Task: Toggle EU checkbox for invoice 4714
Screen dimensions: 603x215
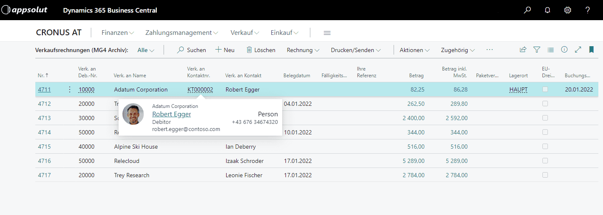Action: click(545, 132)
